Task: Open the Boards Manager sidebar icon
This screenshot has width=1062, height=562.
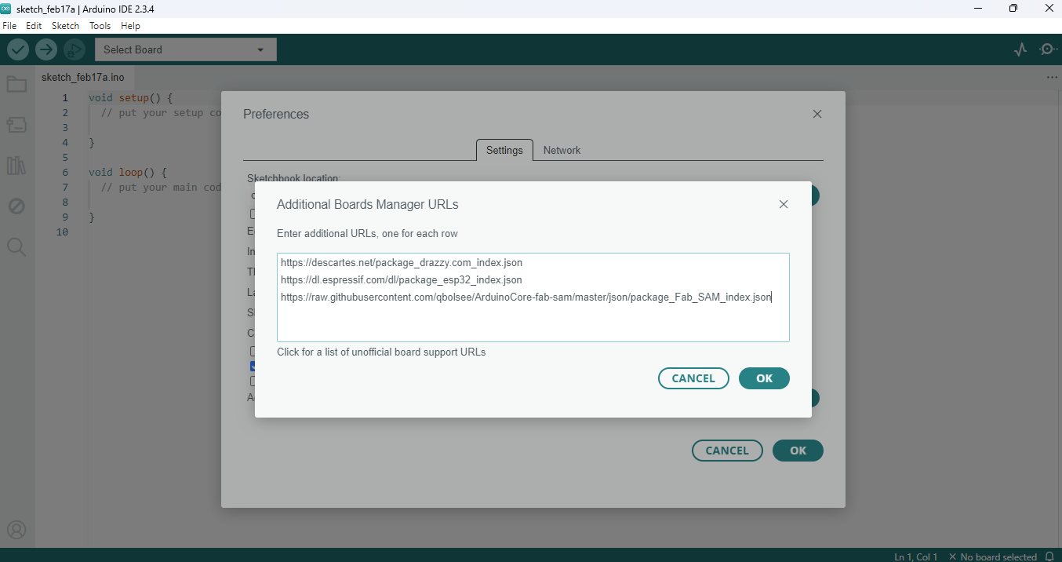Action: 16,125
